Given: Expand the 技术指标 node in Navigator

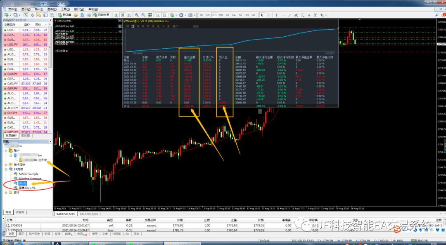Looking at the screenshot, I should 6,165.
